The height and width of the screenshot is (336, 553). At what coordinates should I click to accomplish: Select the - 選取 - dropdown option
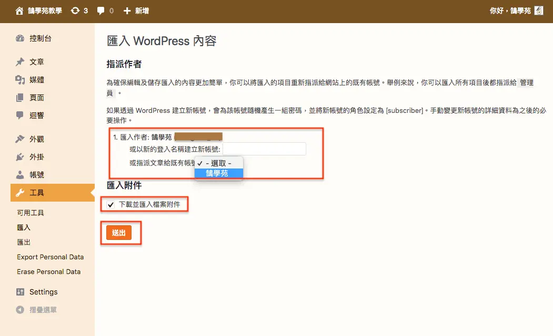[219, 163]
